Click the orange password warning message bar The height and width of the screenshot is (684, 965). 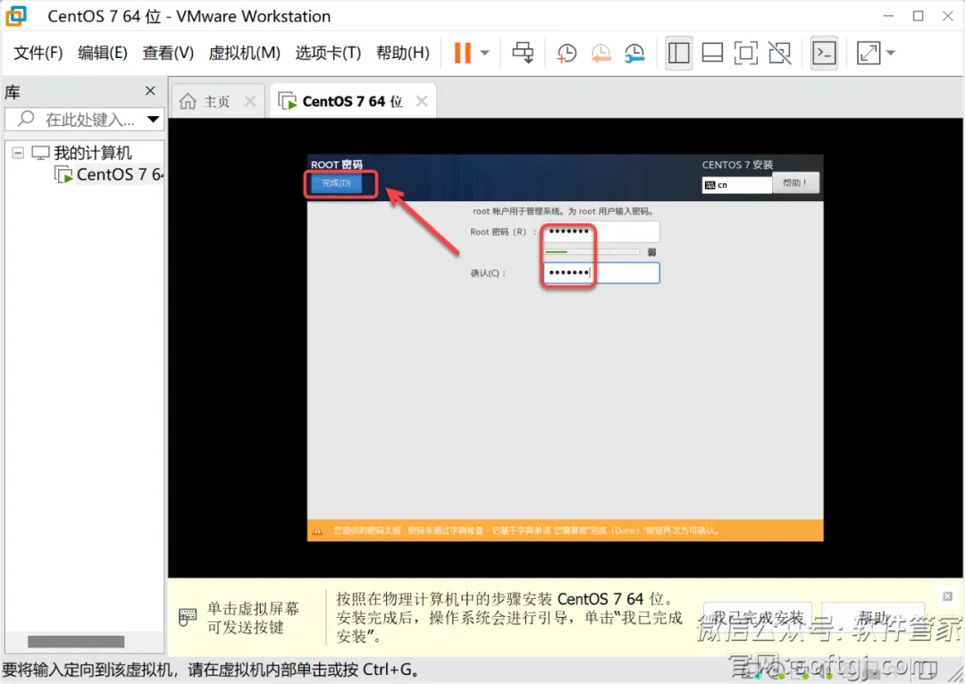click(565, 531)
